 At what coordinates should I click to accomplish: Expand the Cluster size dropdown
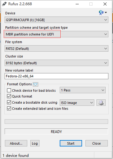(56, 63)
